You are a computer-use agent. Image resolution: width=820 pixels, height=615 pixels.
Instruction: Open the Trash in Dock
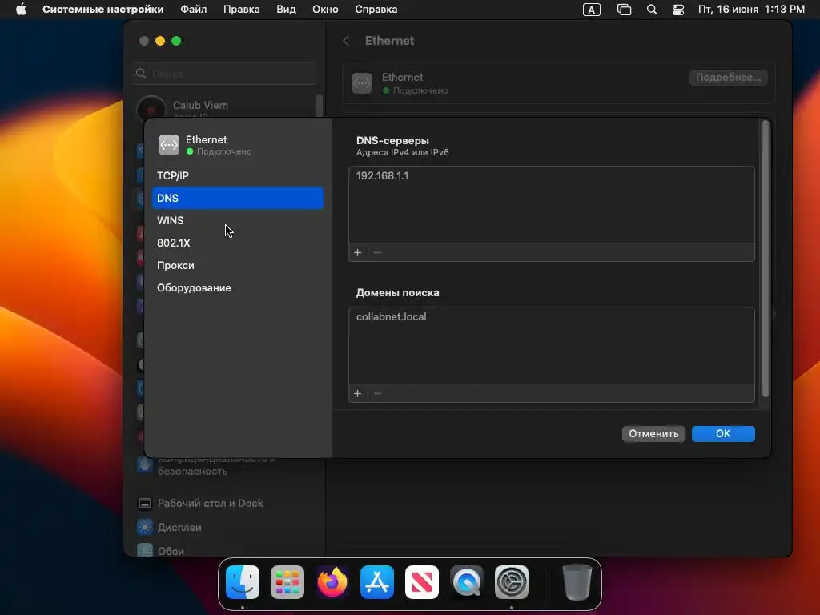pyautogui.click(x=577, y=582)
